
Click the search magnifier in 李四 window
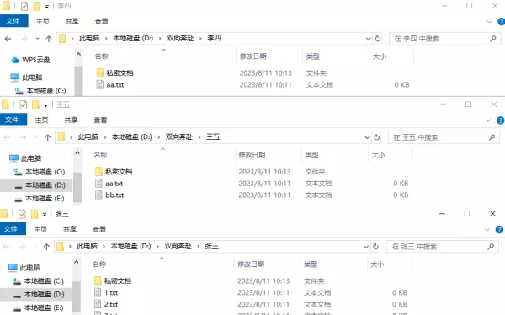[492, 39]
